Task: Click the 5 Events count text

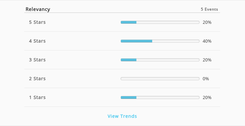Action: [x=209, y=9]
